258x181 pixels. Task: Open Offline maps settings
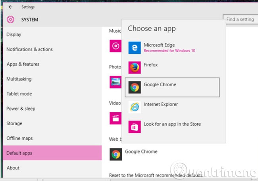pos(52,138)
